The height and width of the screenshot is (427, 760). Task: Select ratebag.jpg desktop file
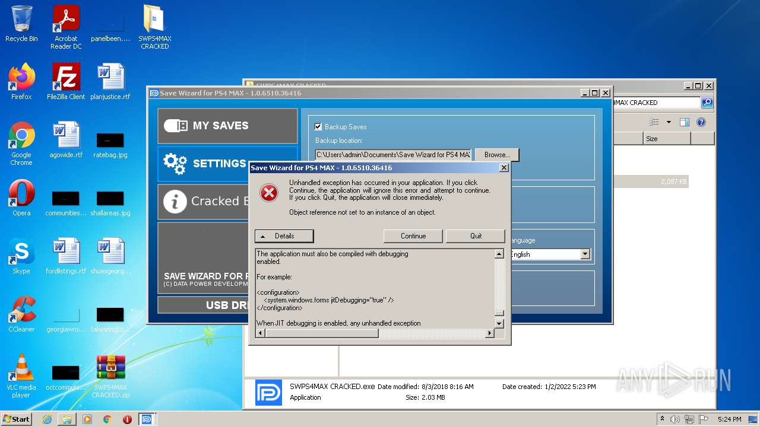pos(110,144)
